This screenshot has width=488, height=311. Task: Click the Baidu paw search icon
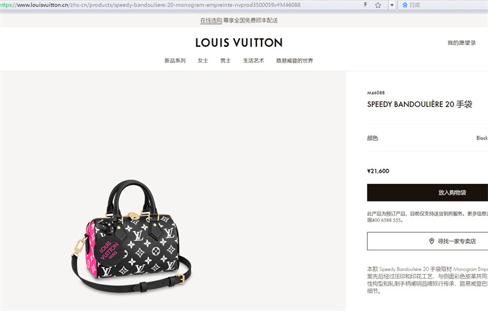tap(405, 5)
